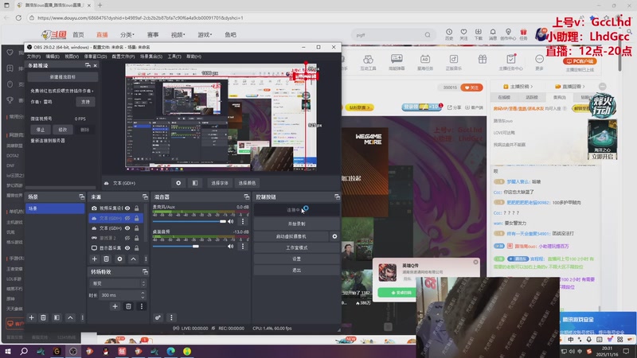Adjust the 300 ms duration stepper

[143, 295]
